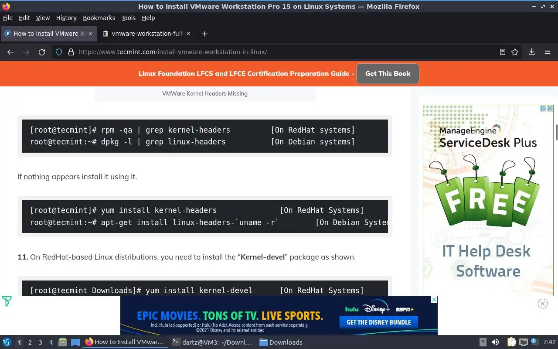This screenshot has height=349, width=558.
Task: Close the 'How to Install VMware' tab
Action: coord(90,34)
